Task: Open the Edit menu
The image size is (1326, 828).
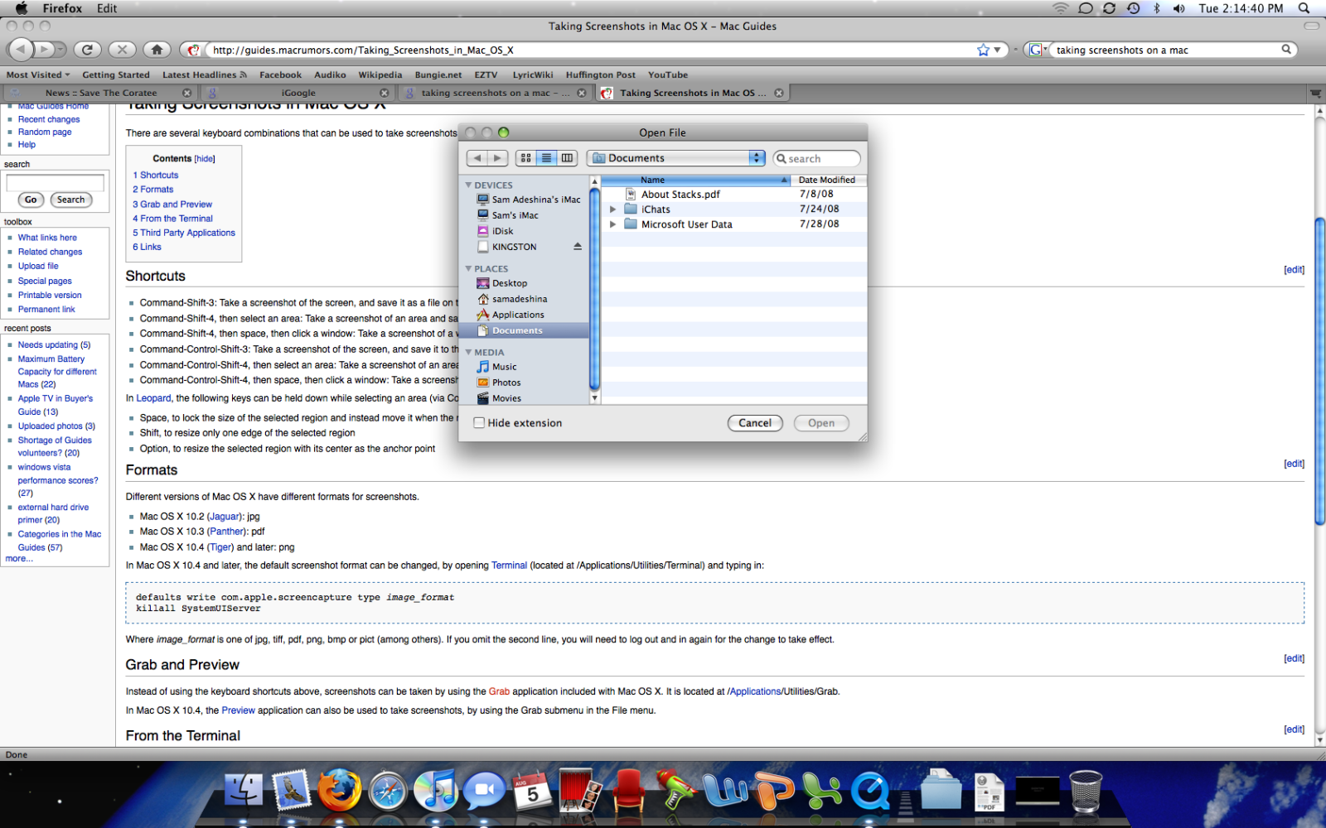Action: pyautogui.click(x=107, y=8)
